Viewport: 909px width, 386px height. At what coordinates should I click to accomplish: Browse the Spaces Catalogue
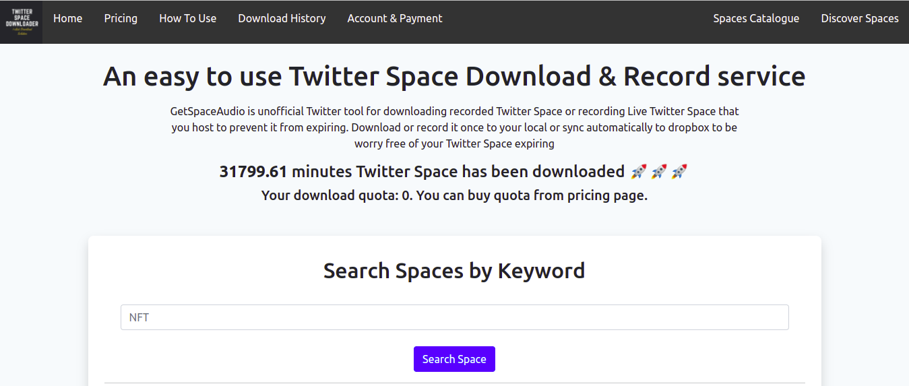point(756,19)
